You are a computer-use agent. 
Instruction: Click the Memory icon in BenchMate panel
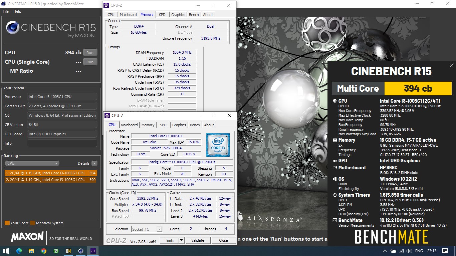click(335, 140)
